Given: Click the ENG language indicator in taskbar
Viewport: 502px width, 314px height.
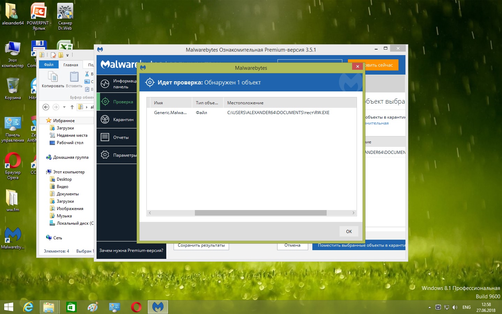Looking at the screenshot, I should pos(466,307).
